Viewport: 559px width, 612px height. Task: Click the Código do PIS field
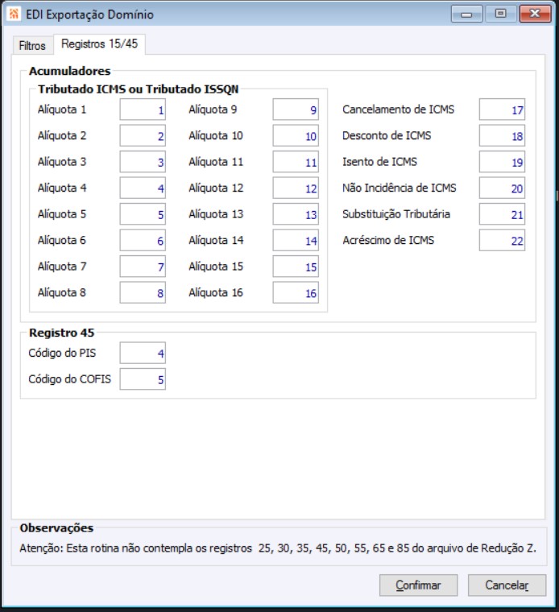[143, 353]
